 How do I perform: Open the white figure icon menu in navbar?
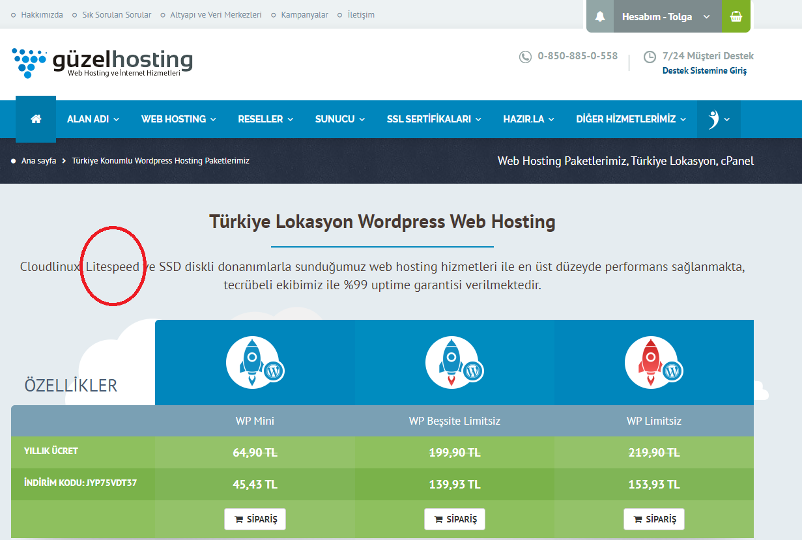coord(719,119)
